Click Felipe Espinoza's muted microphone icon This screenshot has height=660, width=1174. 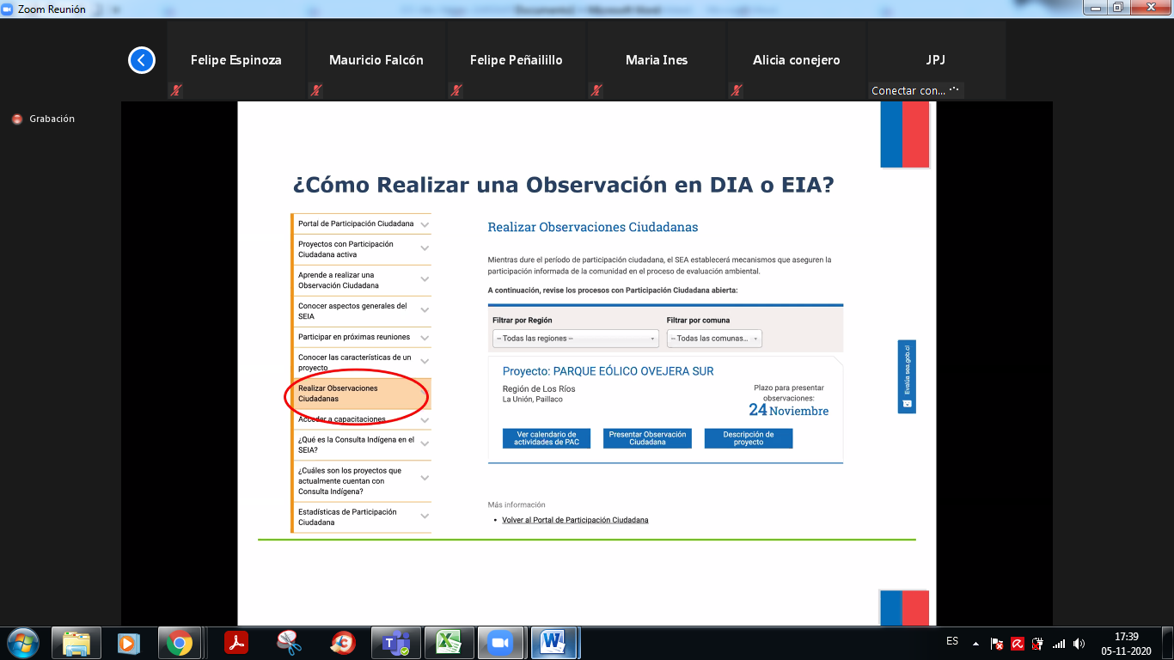tap(176, 90)
